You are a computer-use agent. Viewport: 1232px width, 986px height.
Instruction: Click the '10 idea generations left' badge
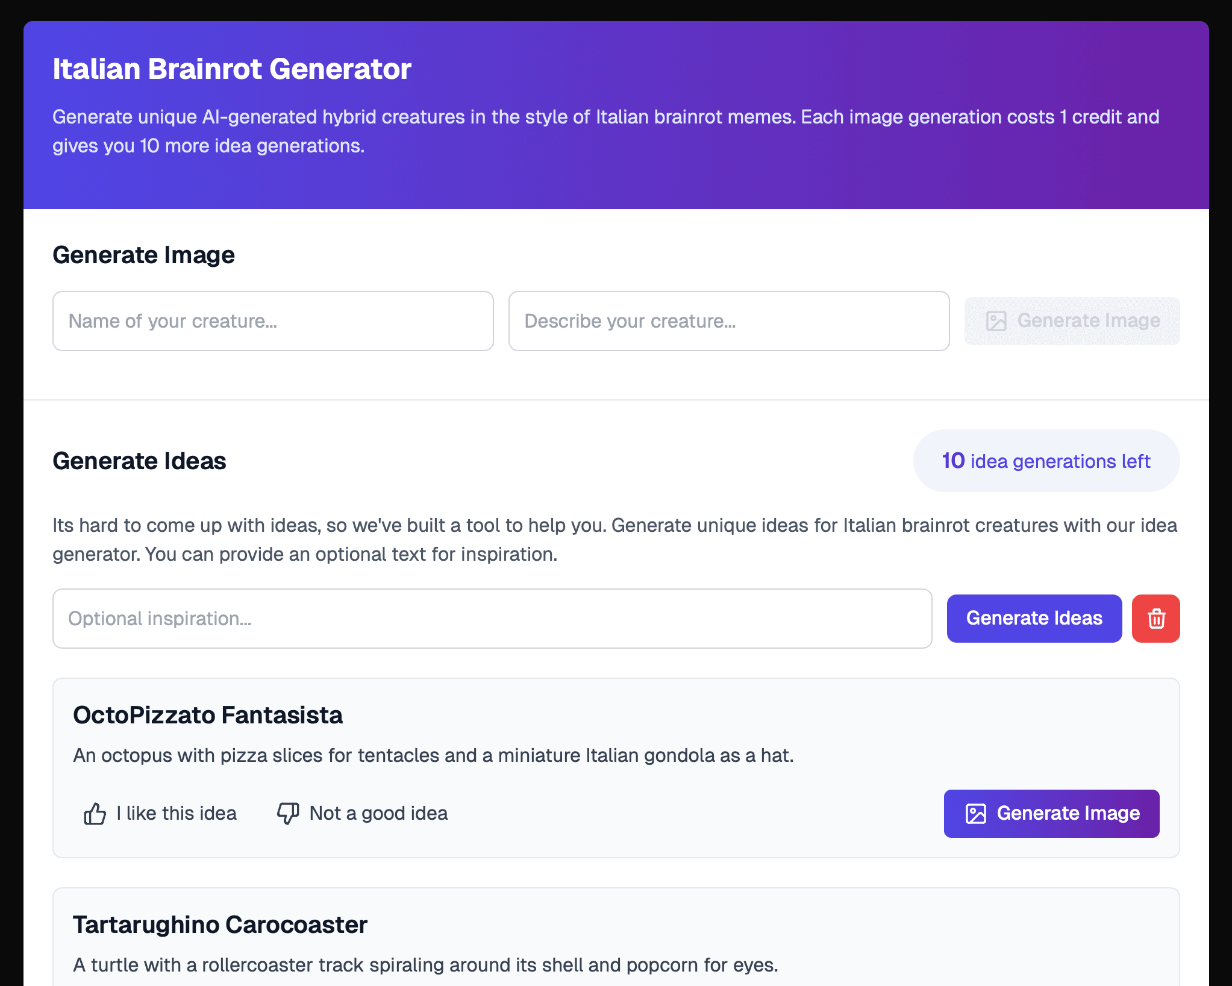1045,461
